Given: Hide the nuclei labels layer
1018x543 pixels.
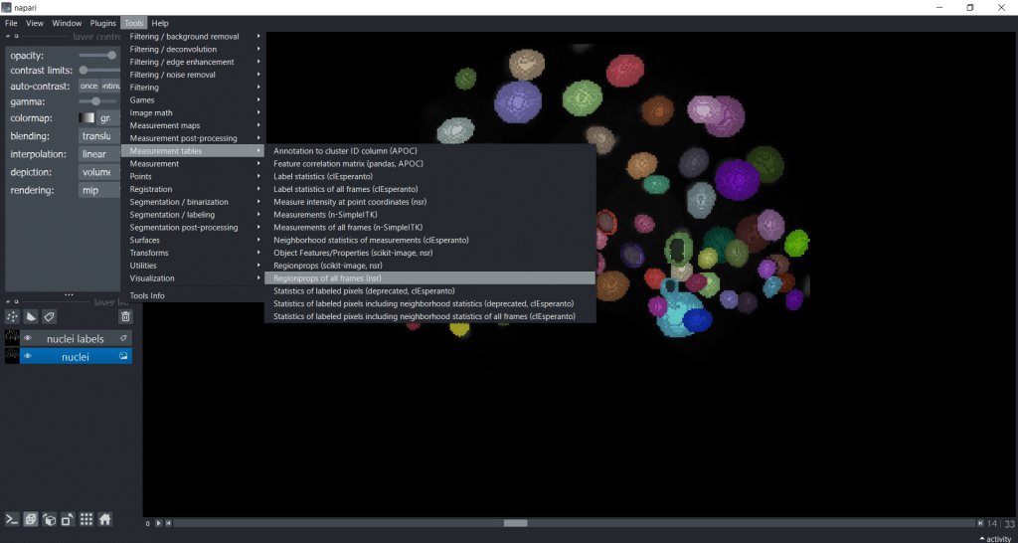Looking at the screenshot, I should 28,338.
